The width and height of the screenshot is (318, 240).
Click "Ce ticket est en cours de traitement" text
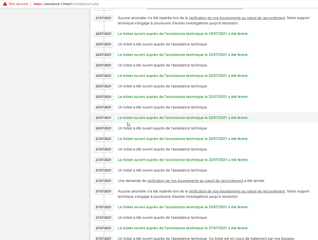coord(252,238)
